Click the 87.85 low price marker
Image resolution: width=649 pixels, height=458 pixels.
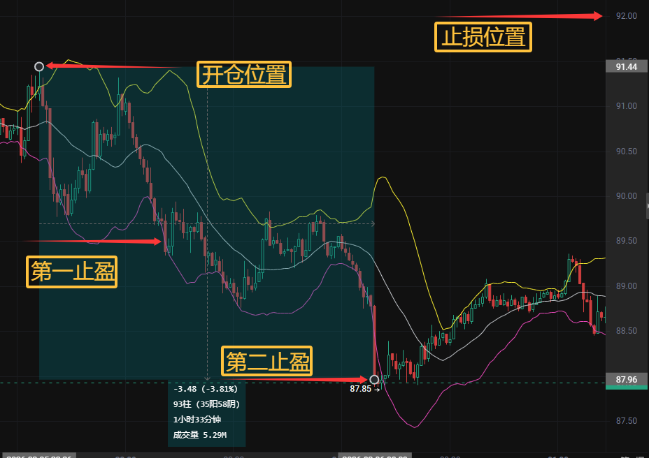point(362,389)
